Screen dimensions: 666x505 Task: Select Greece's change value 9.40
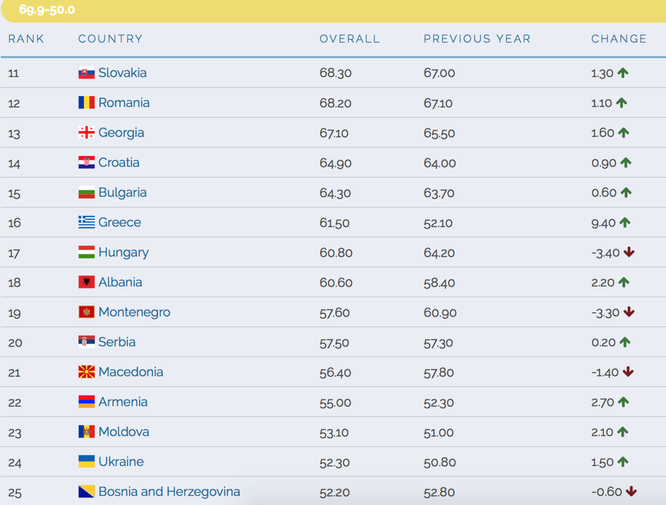[x=604, y=223]
